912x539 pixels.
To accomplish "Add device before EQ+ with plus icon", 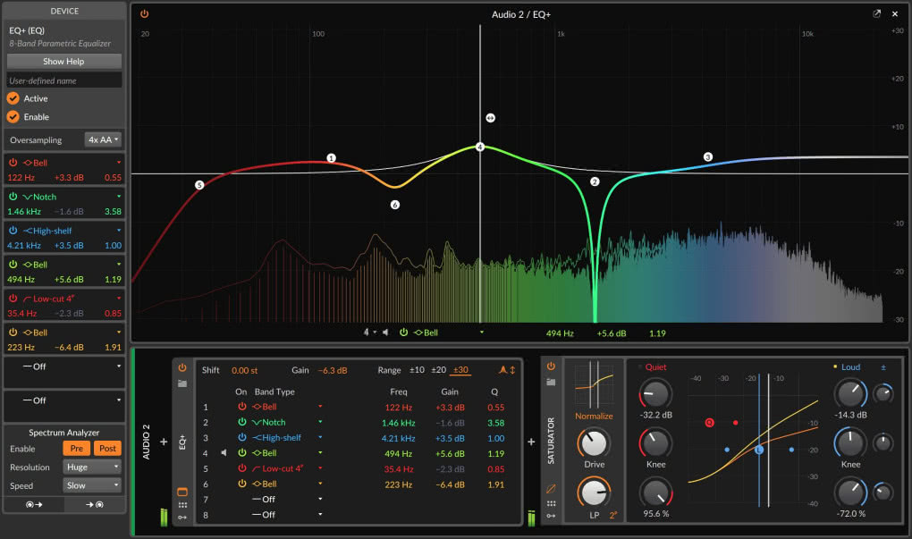I will pyautogui.click(x=164, y=442).
